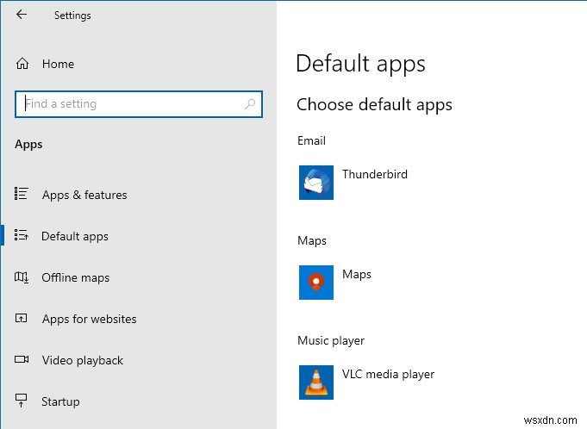Click the Apps section header
Screen dimensions: 587x429
(x=28, y=145)
